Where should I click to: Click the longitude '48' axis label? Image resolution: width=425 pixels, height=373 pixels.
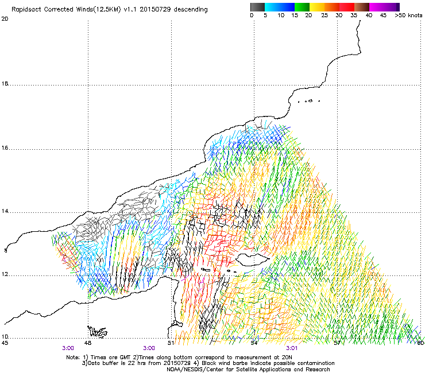tap(88, 343)
